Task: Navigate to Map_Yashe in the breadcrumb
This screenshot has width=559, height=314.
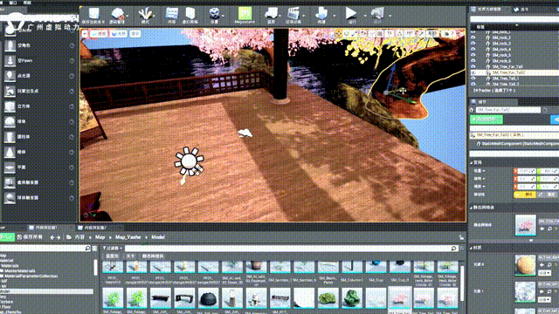Action: (128, 237)
